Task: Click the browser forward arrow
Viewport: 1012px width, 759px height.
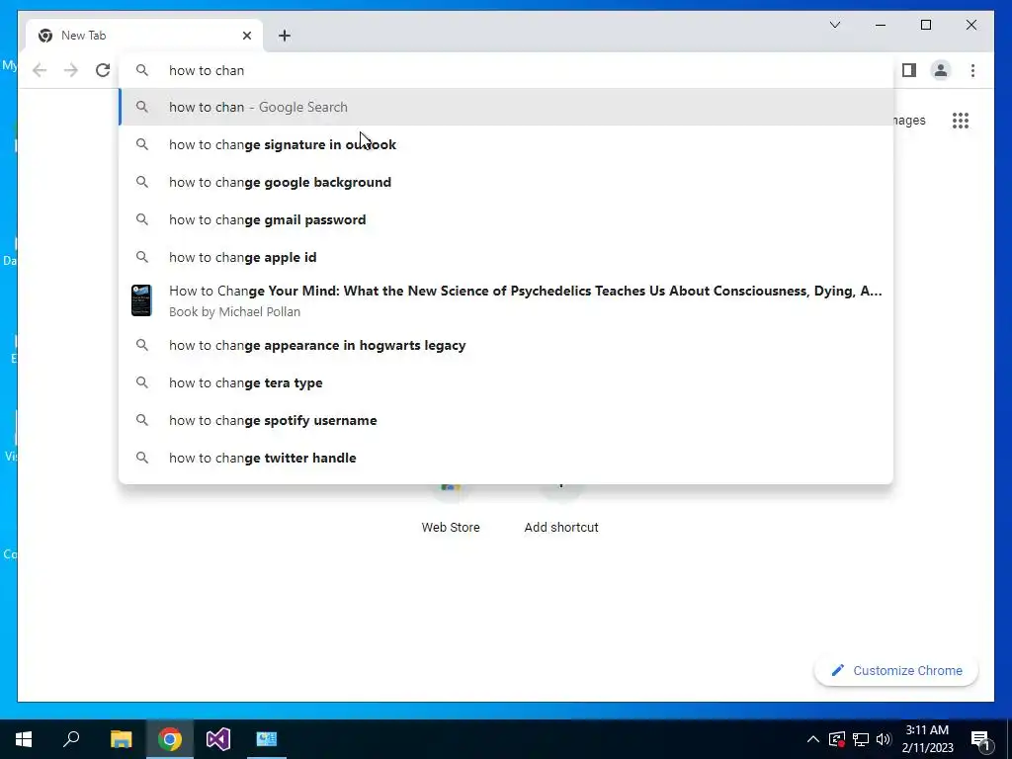Action: pyautogui.click(x=71, y=70)
